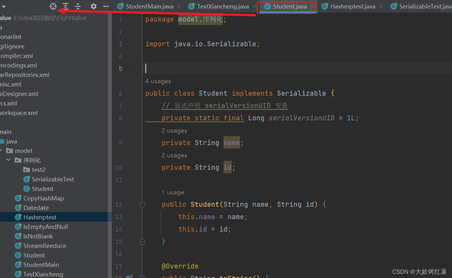The width and height of the screenshot is (452, 278).
Task: Select .gitignore file in tree
Action: pos(12,46)
